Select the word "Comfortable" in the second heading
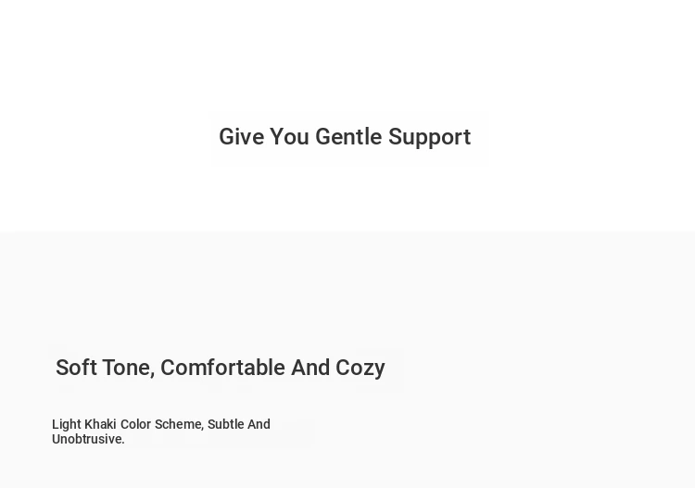 click(x=222, y=368)
